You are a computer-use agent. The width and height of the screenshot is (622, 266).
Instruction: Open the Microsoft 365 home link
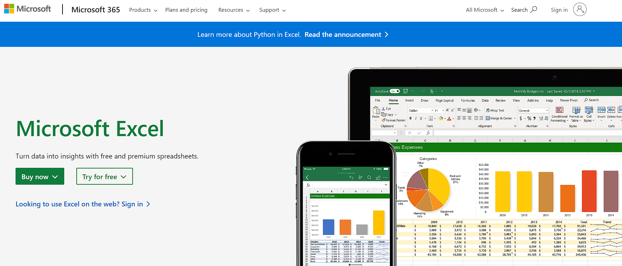(x=96, y=10)
